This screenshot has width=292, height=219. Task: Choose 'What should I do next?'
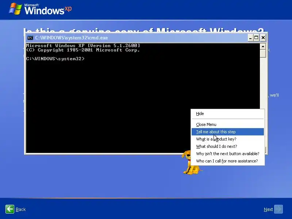(x=227, y=146)
